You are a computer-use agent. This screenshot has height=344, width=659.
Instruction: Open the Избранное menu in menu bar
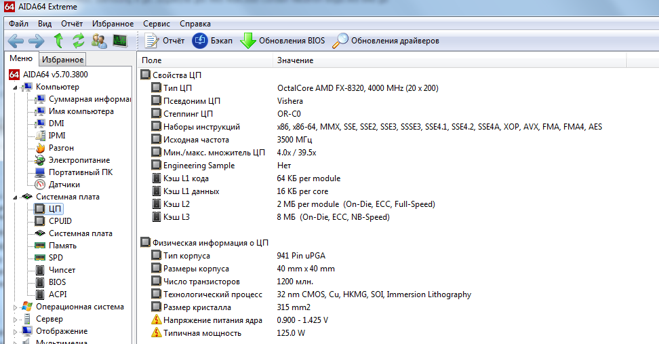[x=113, y=24]
